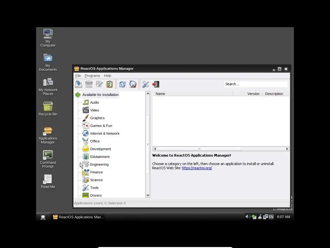The height and width of the screenshot is (248, 330).
Task: Select the Audio category icon
Action: [x=86, y=102]
